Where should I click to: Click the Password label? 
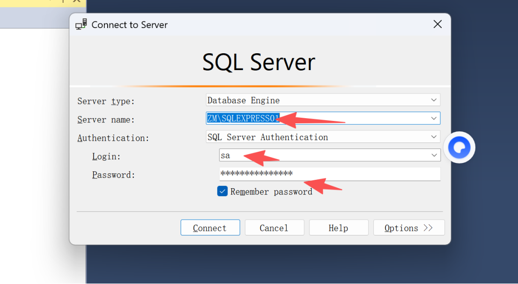114,175
